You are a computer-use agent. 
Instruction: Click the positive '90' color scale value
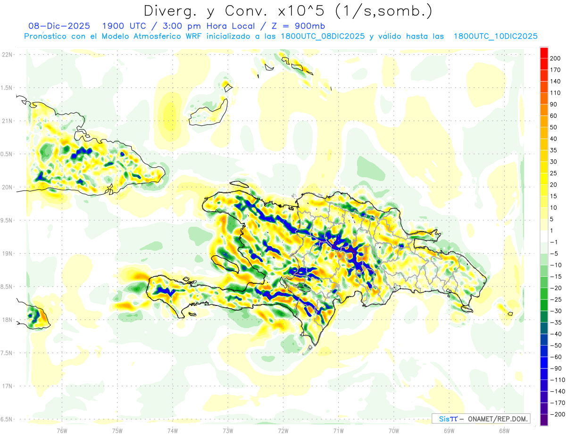554,104
